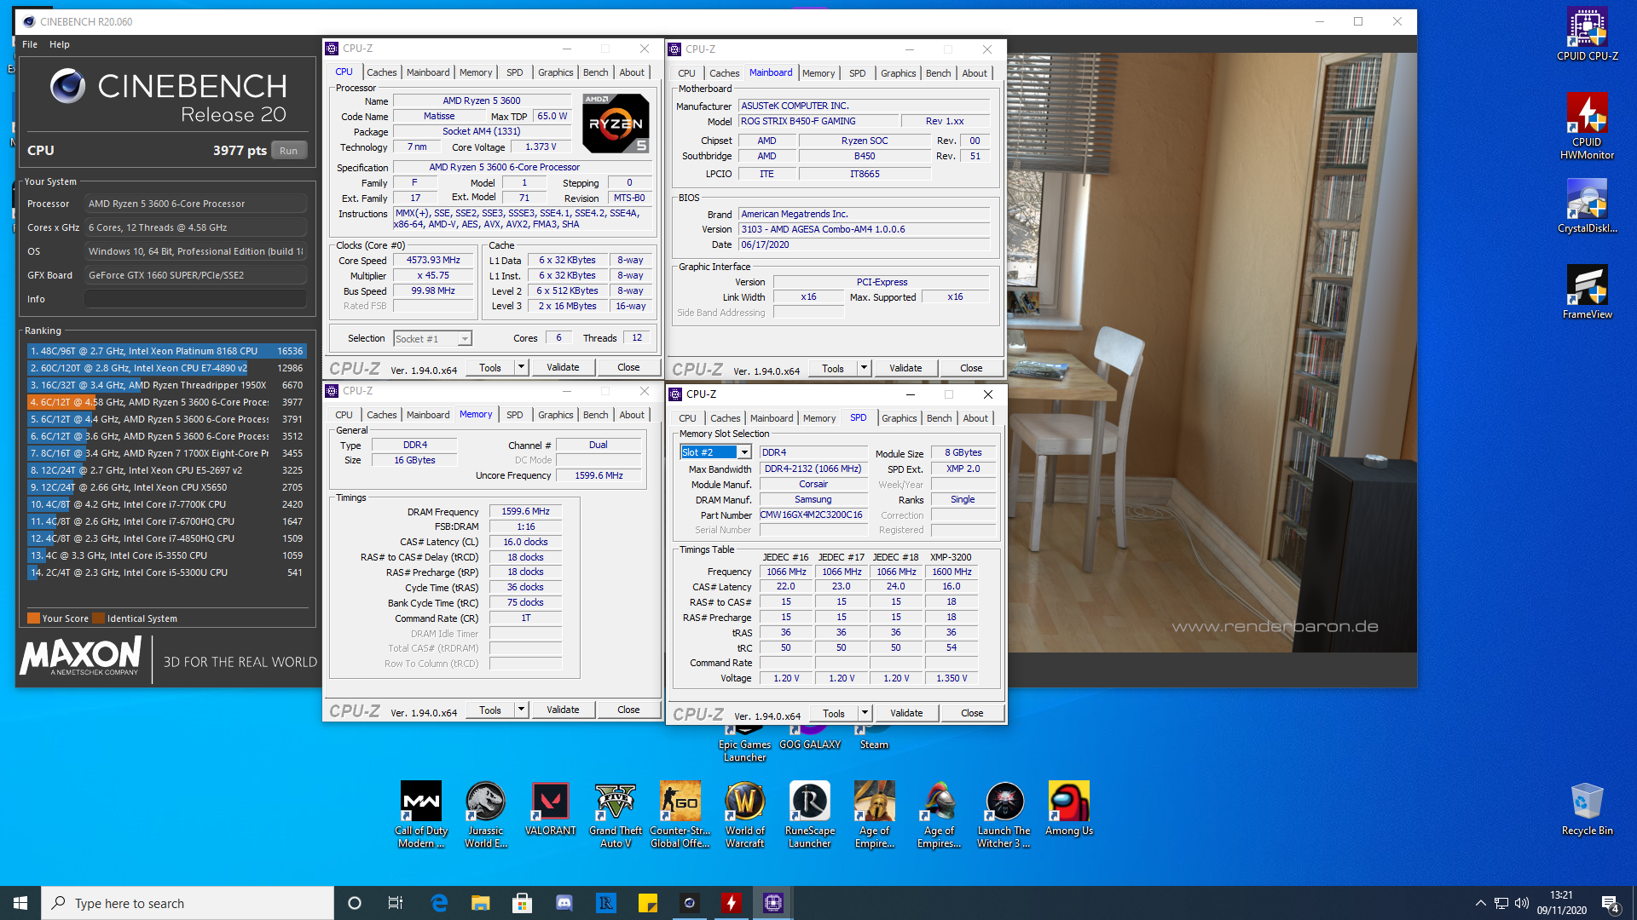Screen dimensions: 1637x920
Task: Click the Ryzen 5 processor logo
Action: pyautogui.click(x=616, y=124)
